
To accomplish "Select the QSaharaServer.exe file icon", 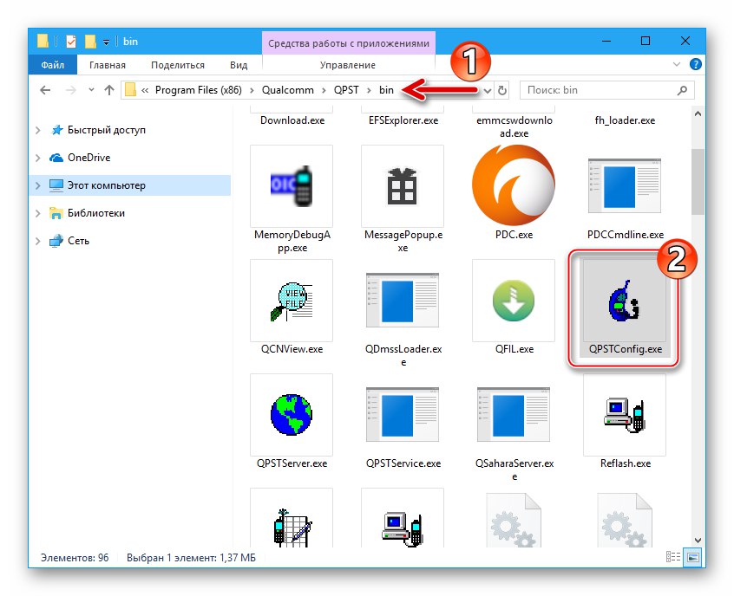I will [514, 415].
